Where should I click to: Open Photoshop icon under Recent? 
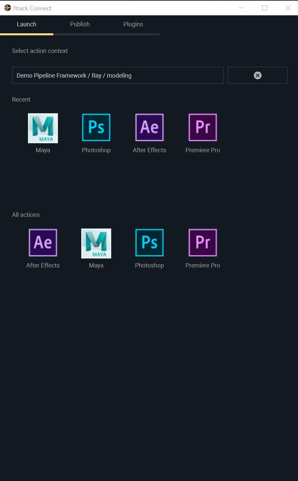click(96, 128)
